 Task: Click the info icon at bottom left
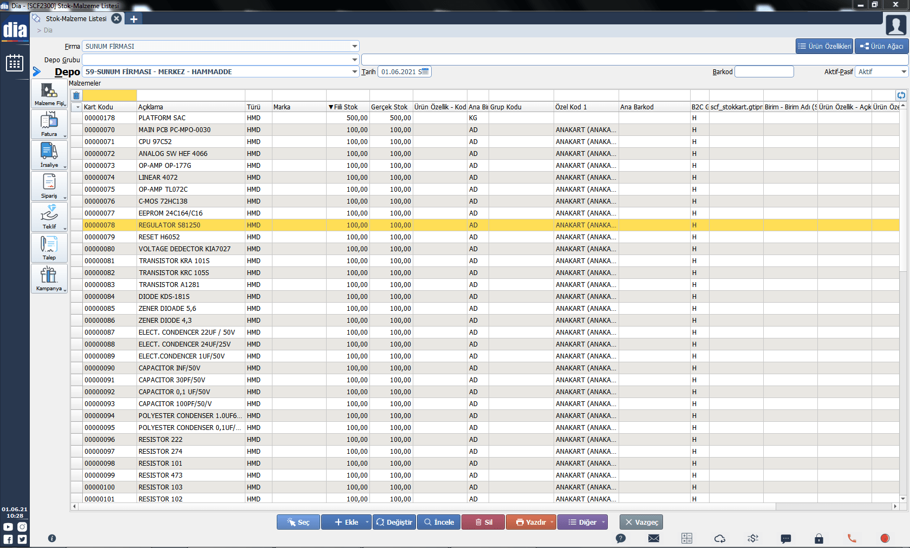coord(52,538)
